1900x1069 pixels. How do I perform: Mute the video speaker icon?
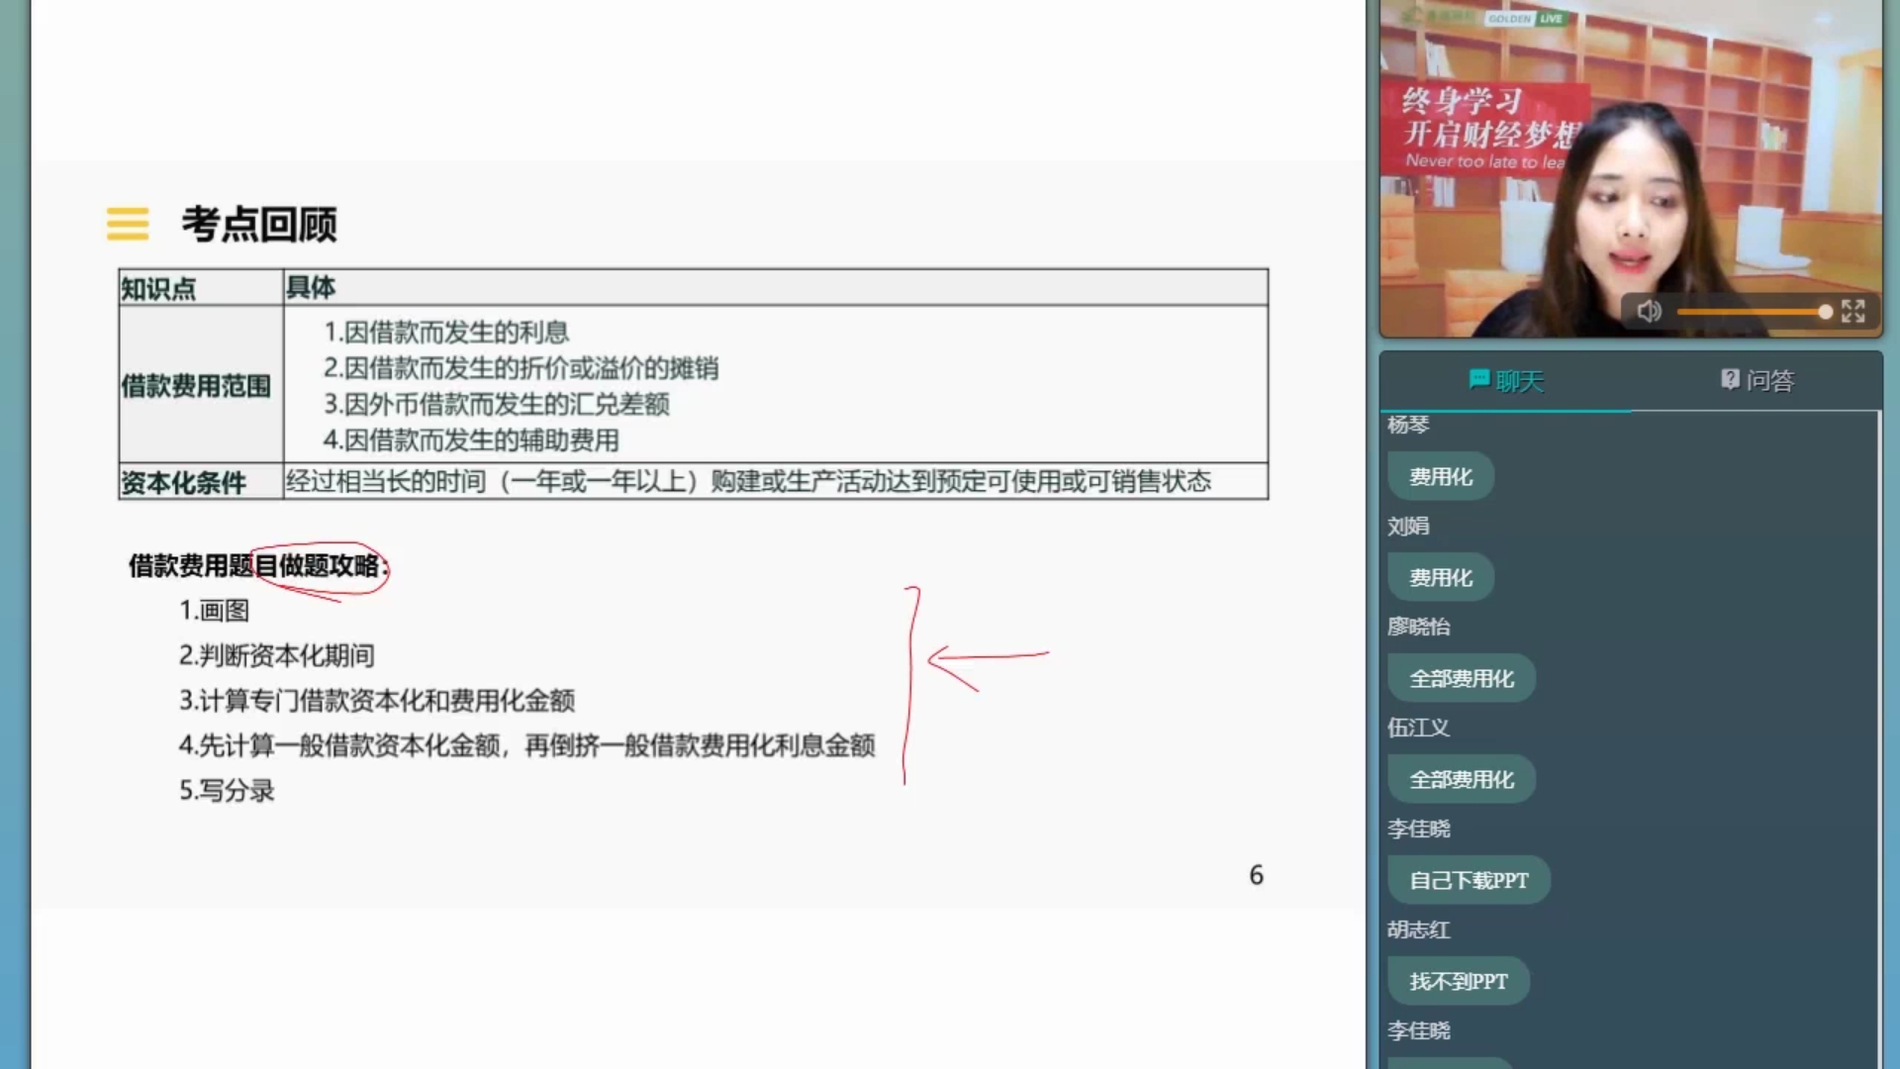pyautogui.click(x=1649, y=312)
